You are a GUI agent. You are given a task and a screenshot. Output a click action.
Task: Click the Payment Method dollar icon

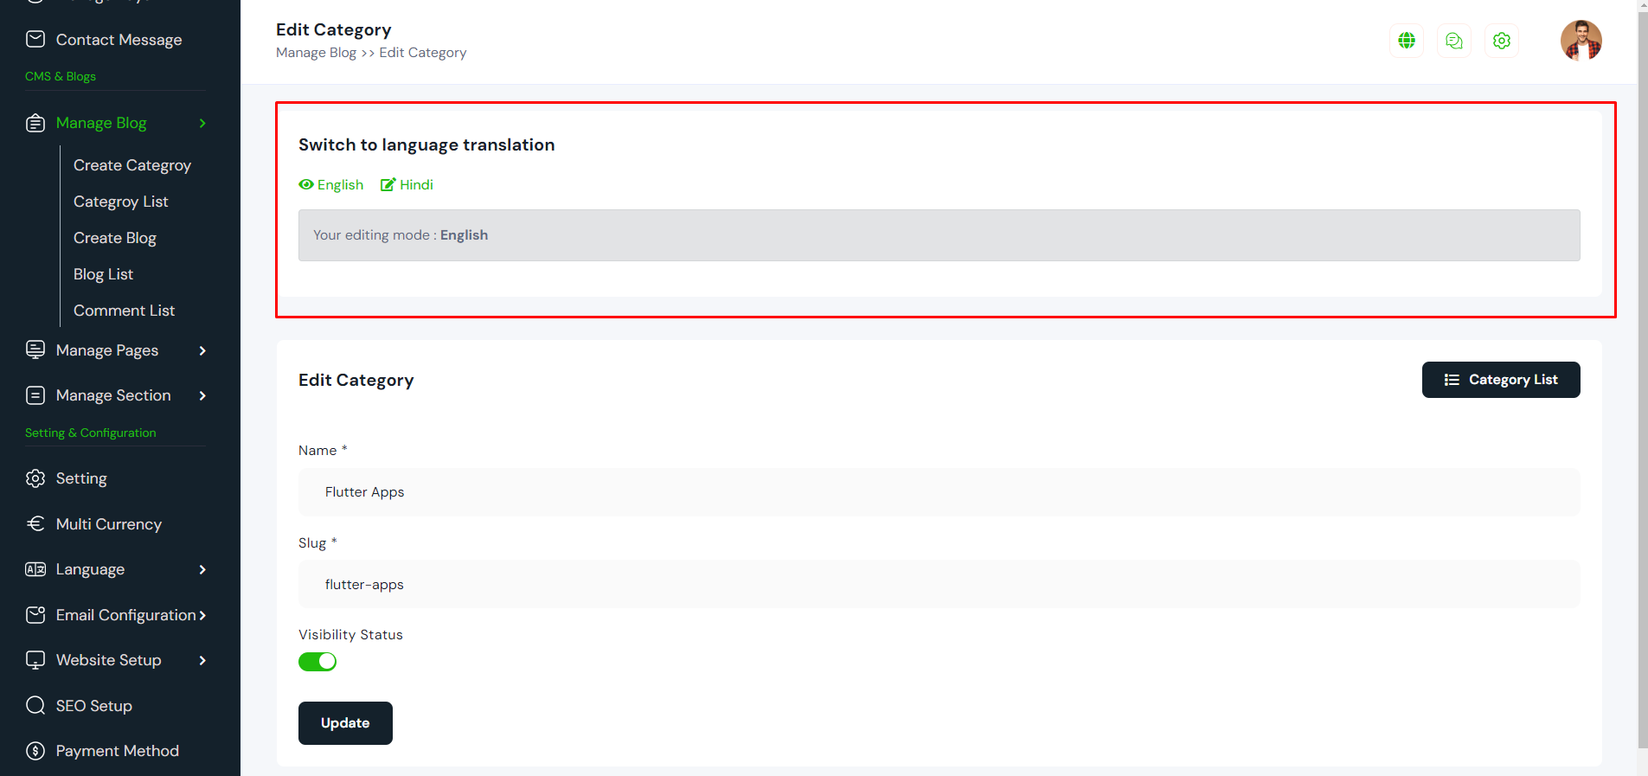coord(35,750)
